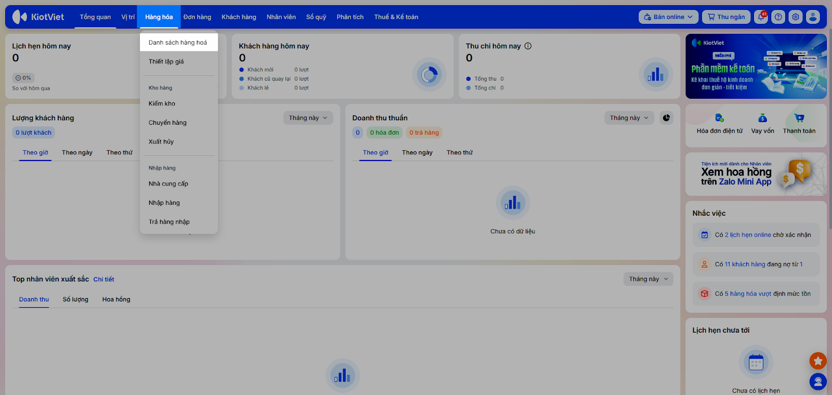Screen dimensions: 832x395
Task: Select the Số lượng tab
Action: tap(75, 299)
